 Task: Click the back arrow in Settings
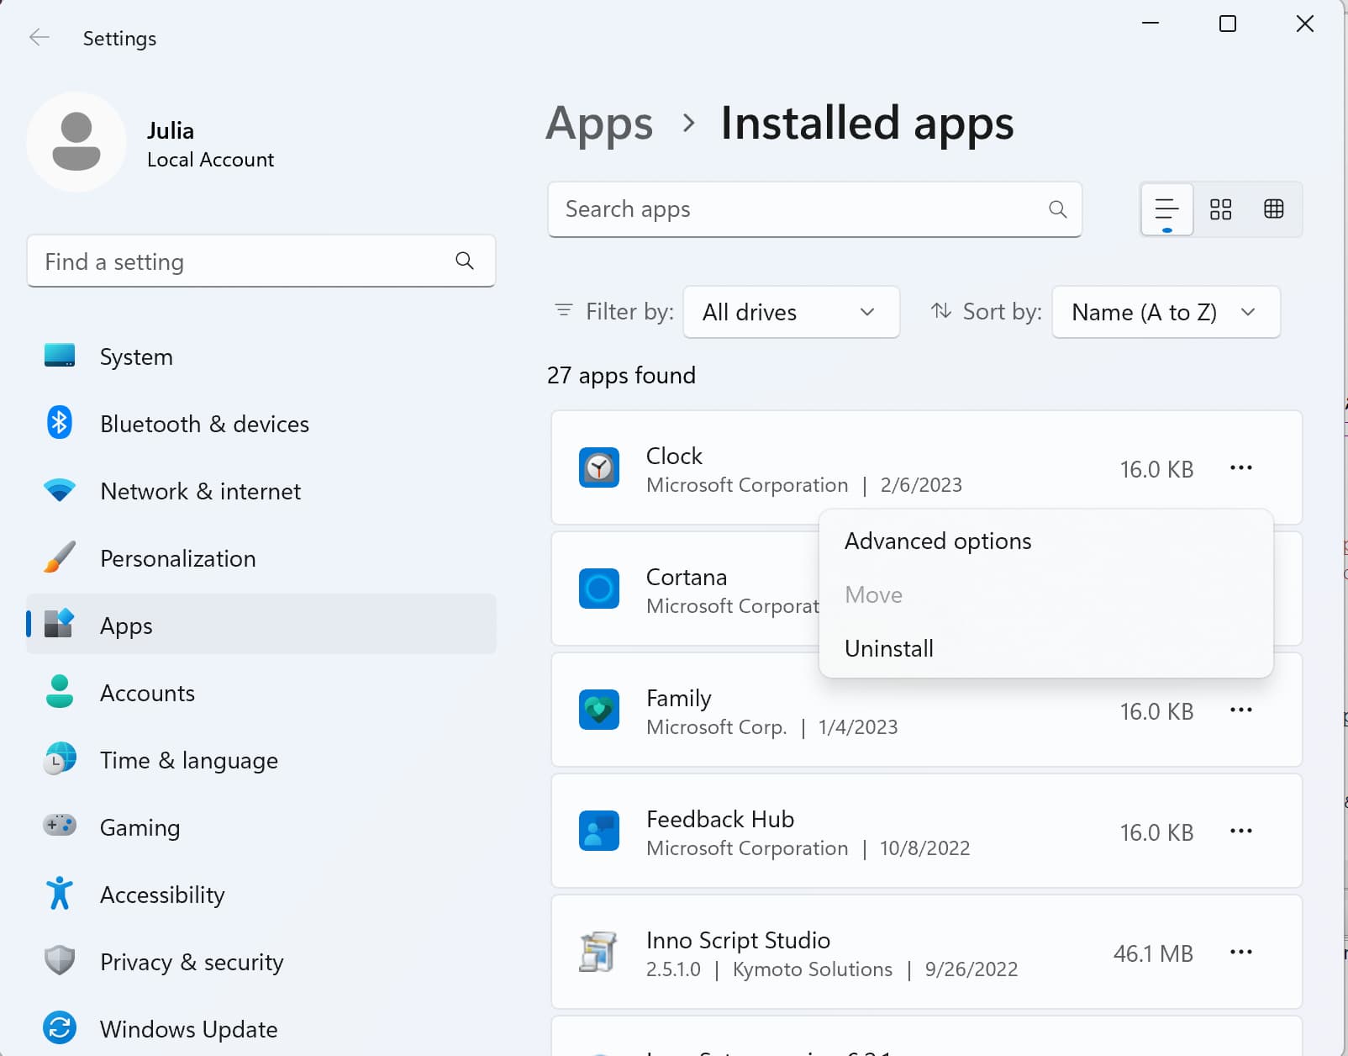[39, 38]
